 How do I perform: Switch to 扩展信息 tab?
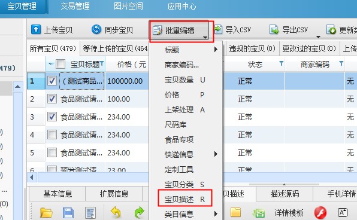click(114, 194)
